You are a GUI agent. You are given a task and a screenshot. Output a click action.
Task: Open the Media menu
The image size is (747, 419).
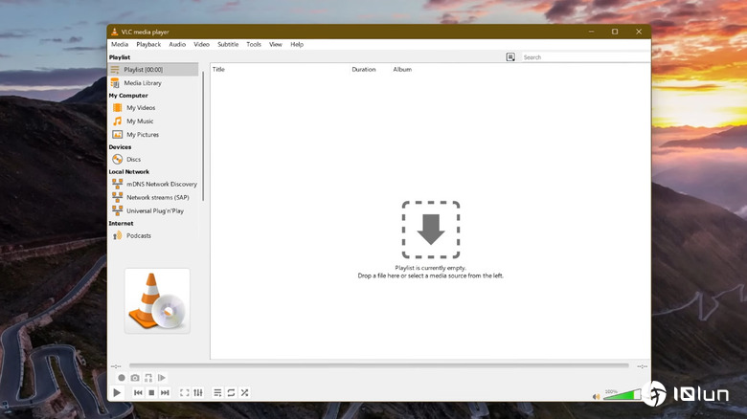[x=120, y=44]
